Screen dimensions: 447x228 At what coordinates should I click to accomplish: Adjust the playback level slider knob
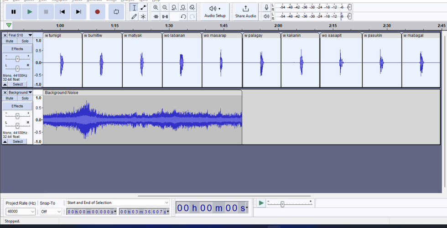point(349,16)
